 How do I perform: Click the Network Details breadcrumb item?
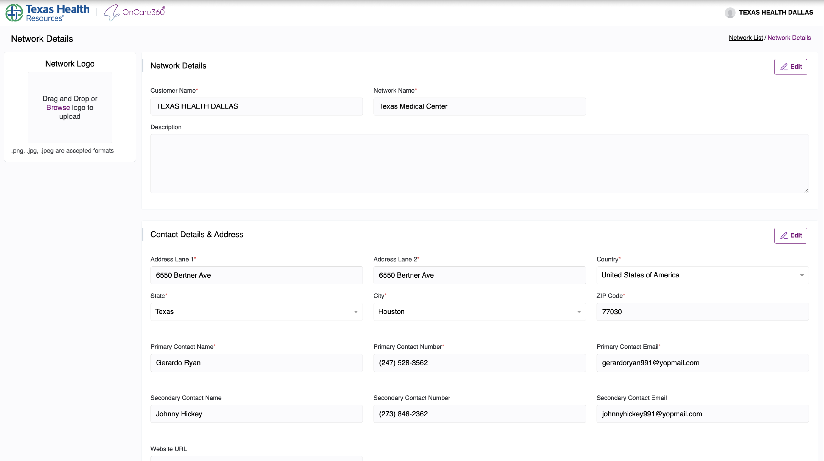[x=789, y=38]
